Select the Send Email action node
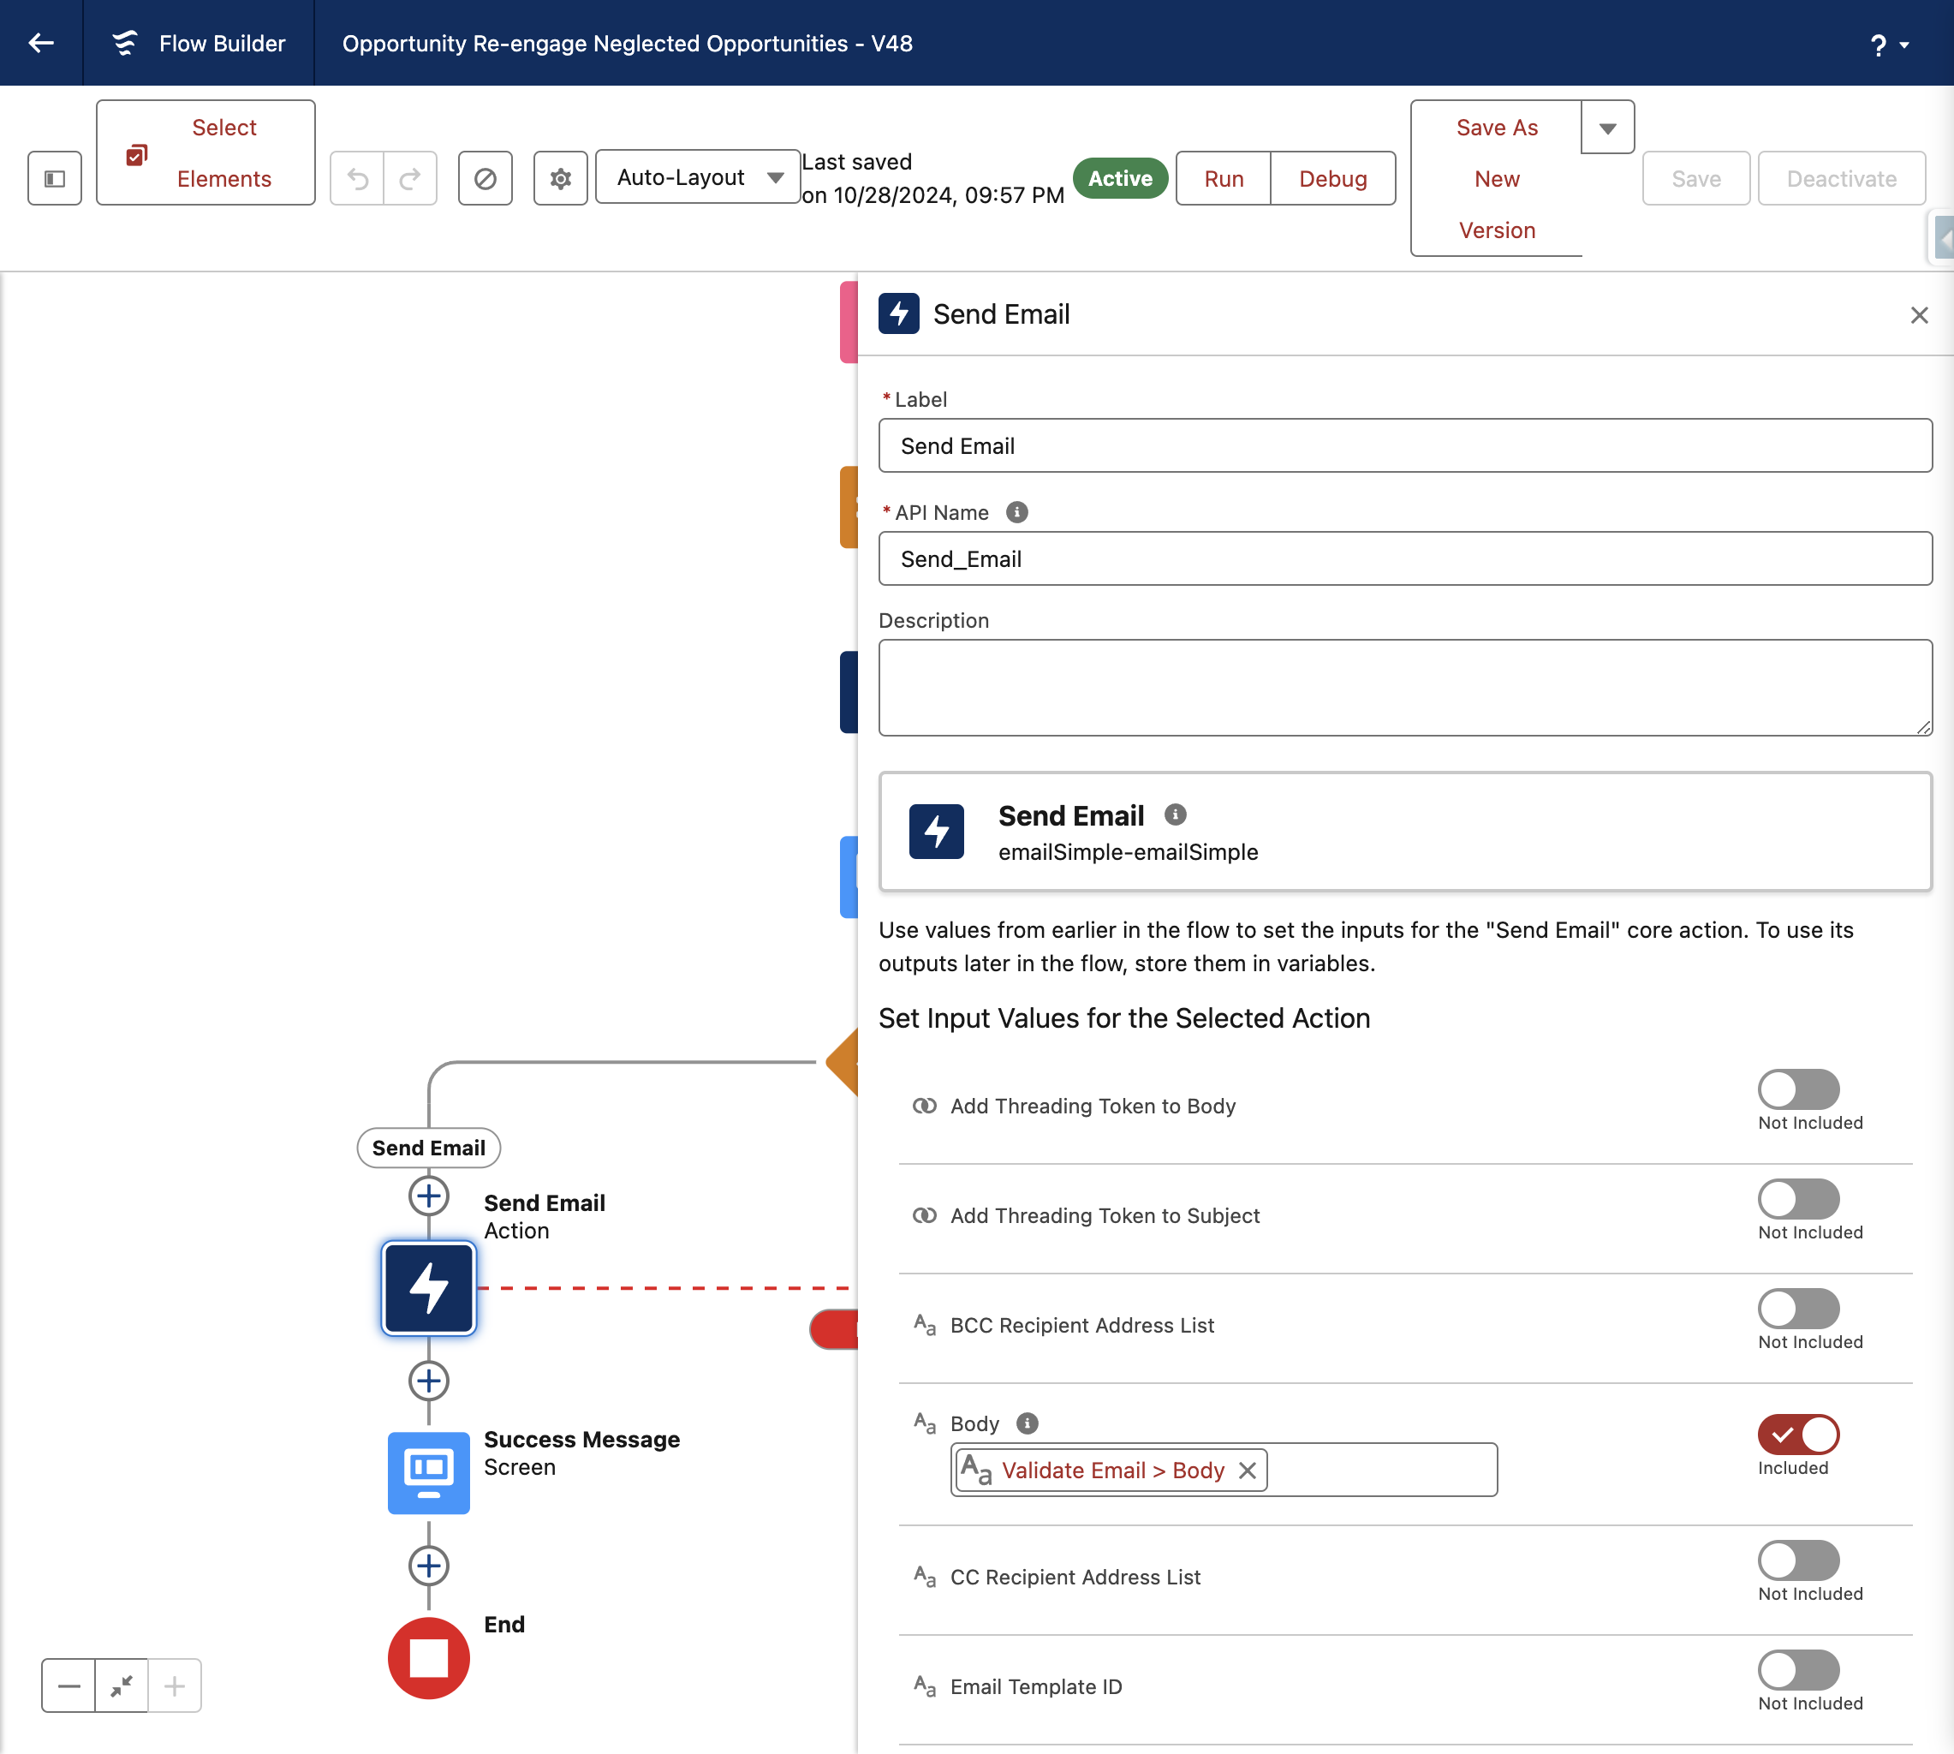The height and width of the screenshot is (1754, 1954). (x=429, y=1287)
